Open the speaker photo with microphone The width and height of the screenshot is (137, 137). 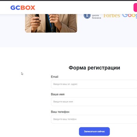[51, 23]
